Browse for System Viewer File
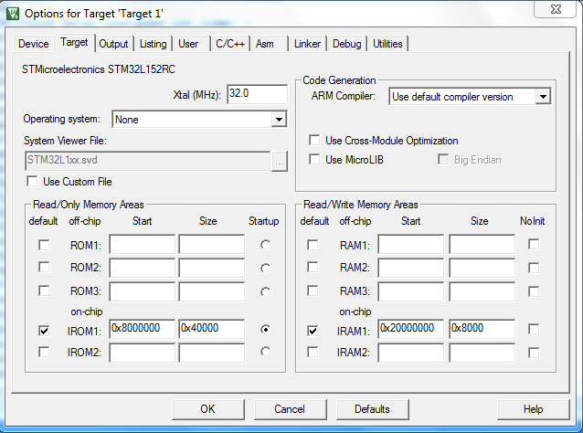The height and width of the screenshot is (433, 583). point(280,162)
